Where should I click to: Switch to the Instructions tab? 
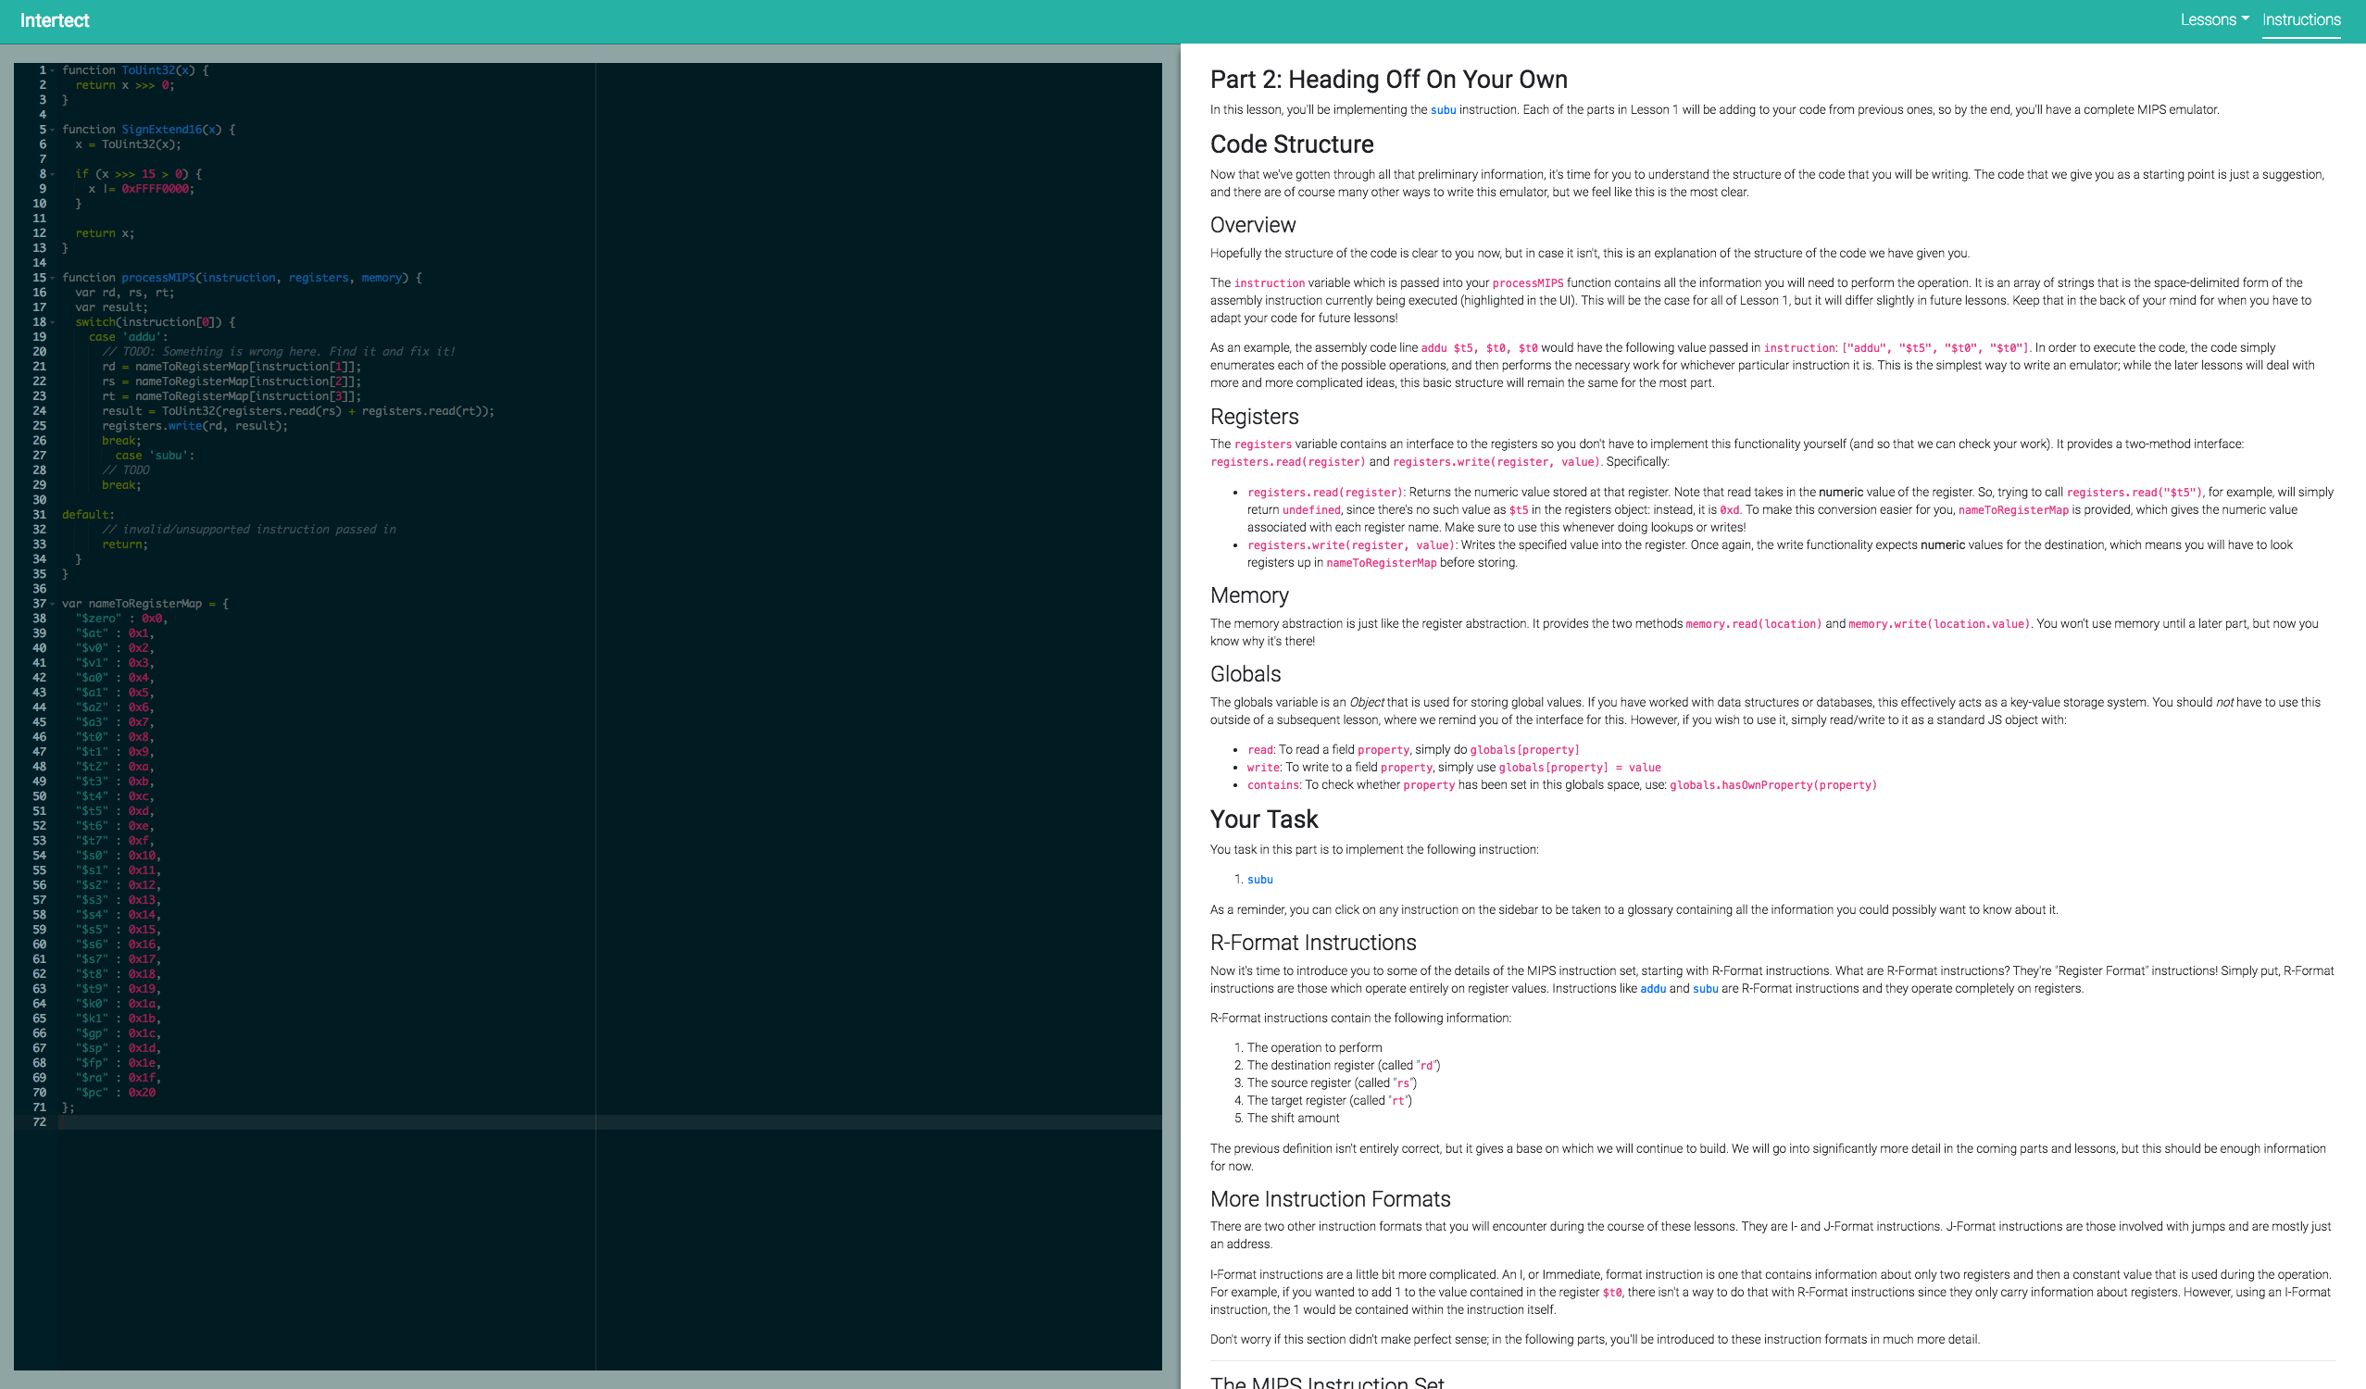[x=2300, y=19]
